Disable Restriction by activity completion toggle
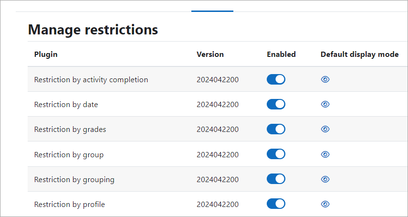The image size is (408, 217). point(276,79)
